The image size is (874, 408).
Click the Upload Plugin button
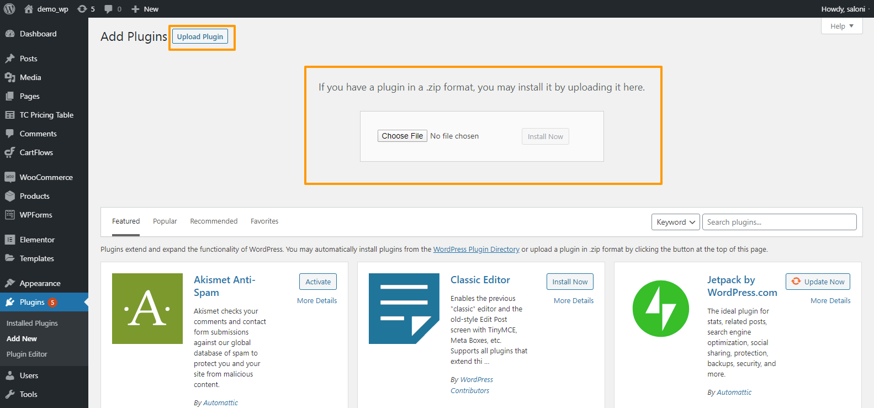[200, 36]
